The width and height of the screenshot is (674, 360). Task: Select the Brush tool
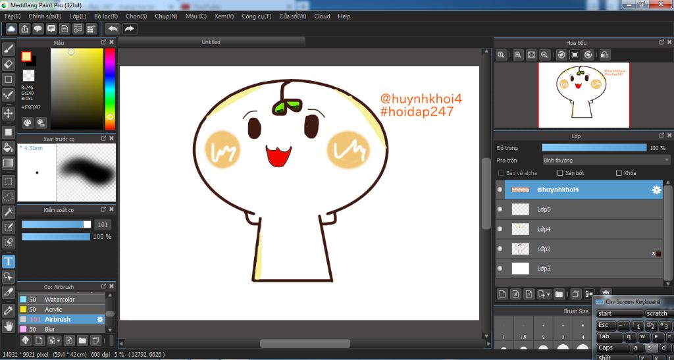pyautogui.click(x=8, y=49)
